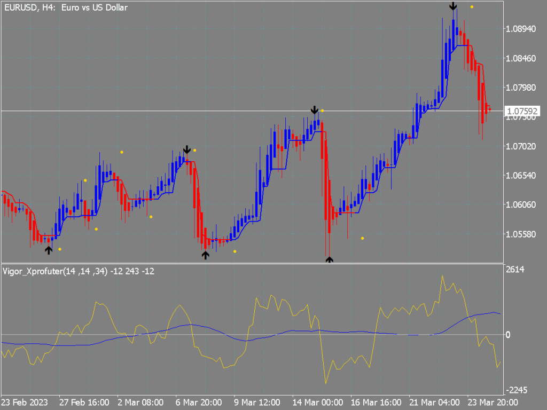
Task: Click the up arrow beneath the 15 Mar crash candle
Action: click(329, 260)
